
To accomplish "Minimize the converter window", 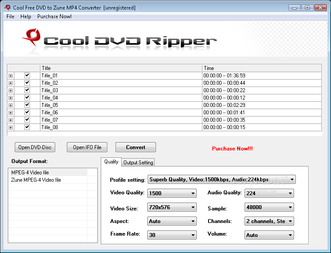I will [295, 7].
